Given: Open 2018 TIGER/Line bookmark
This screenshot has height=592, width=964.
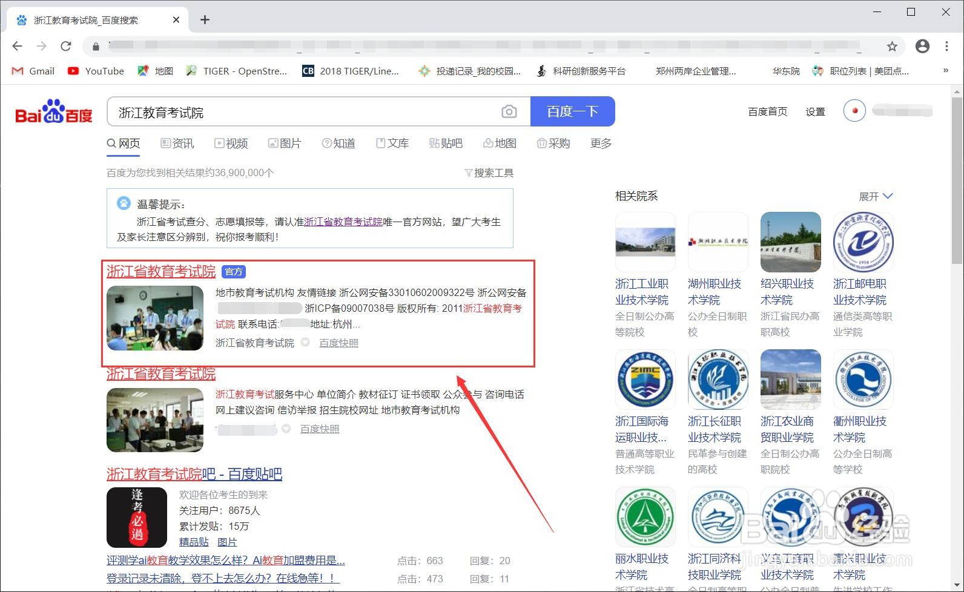Looking at the screenshot, I should [x=351, y=71].
